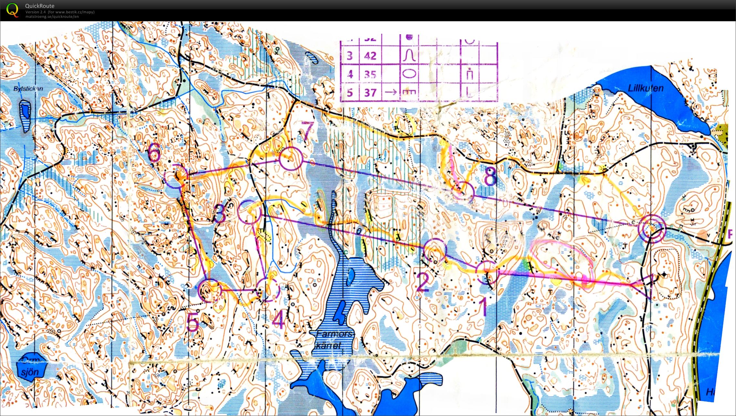Click row number '5' in the description table
This screenshot has width=736, height=416.
point(350,93)
